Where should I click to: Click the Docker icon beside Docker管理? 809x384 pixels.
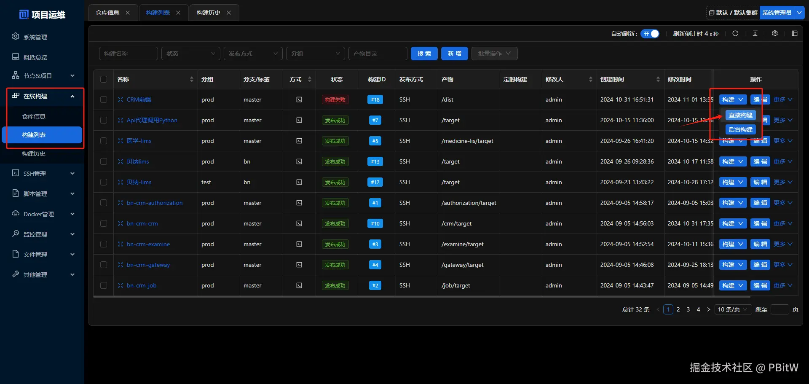(16, 214)
